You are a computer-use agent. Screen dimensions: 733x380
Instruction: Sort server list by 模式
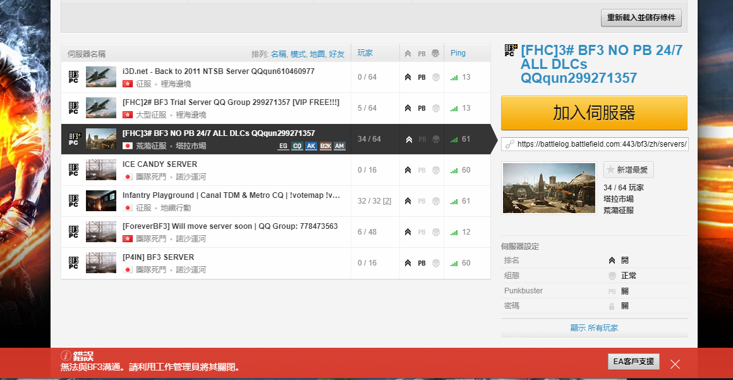point(298,54)
